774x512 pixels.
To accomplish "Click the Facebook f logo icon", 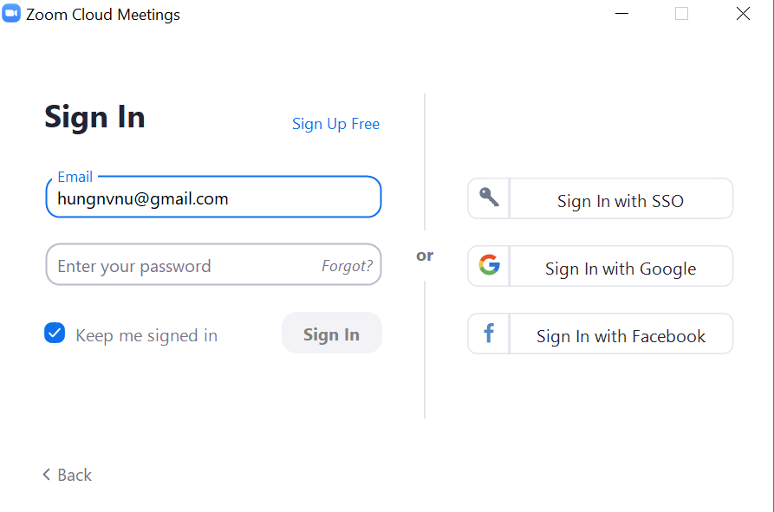I will [489, 334].
